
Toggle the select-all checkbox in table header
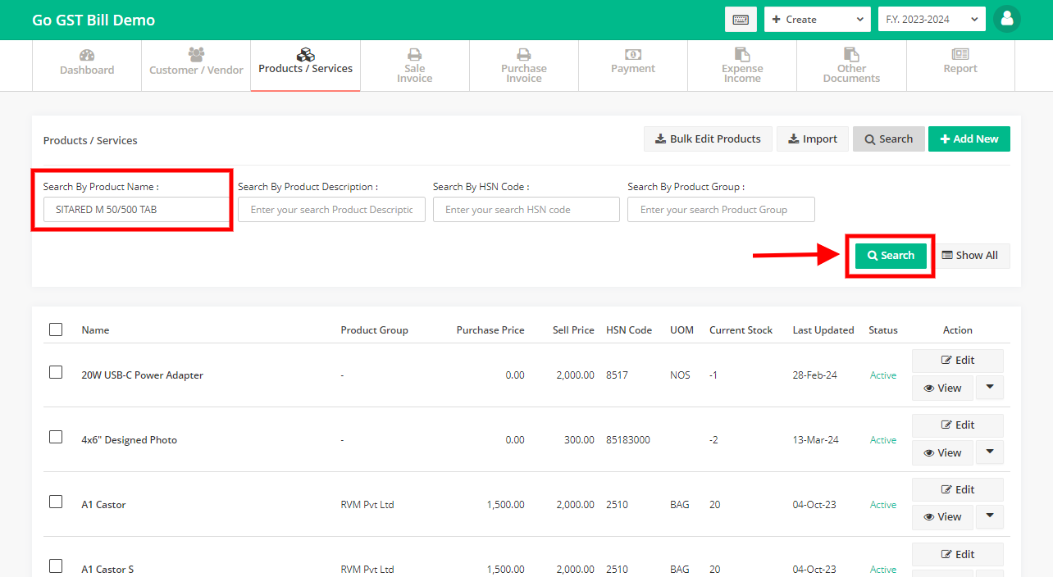tap(56, 329)
